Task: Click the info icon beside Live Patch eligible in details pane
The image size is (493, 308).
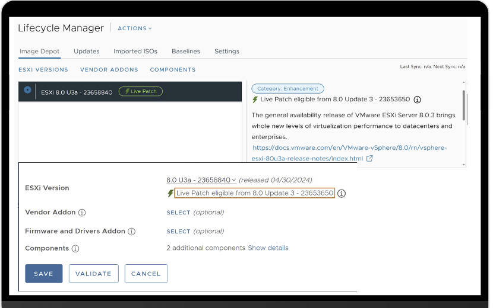Action: tap(417, 100)
